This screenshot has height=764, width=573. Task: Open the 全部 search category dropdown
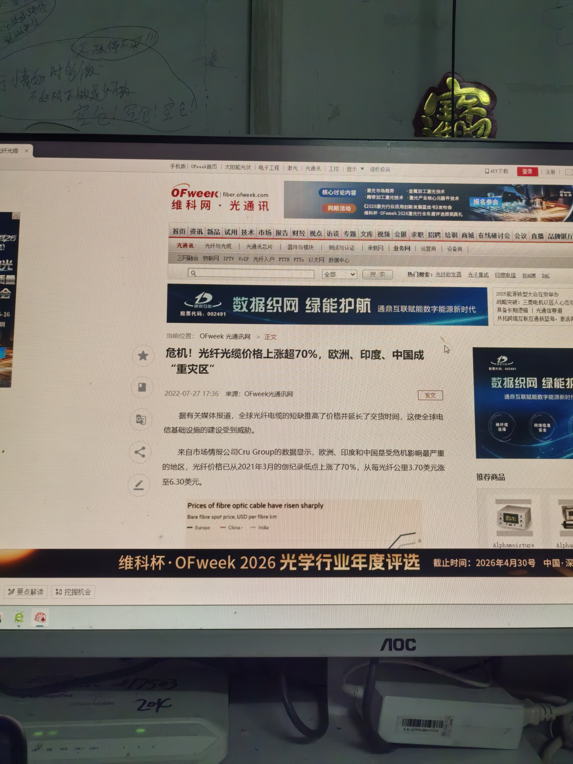(339, 274)
